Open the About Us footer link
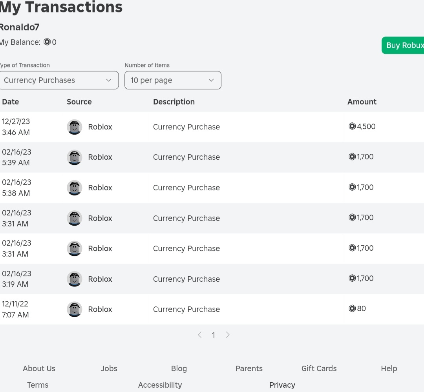424x392 pixels. click(x=39, y=368)
